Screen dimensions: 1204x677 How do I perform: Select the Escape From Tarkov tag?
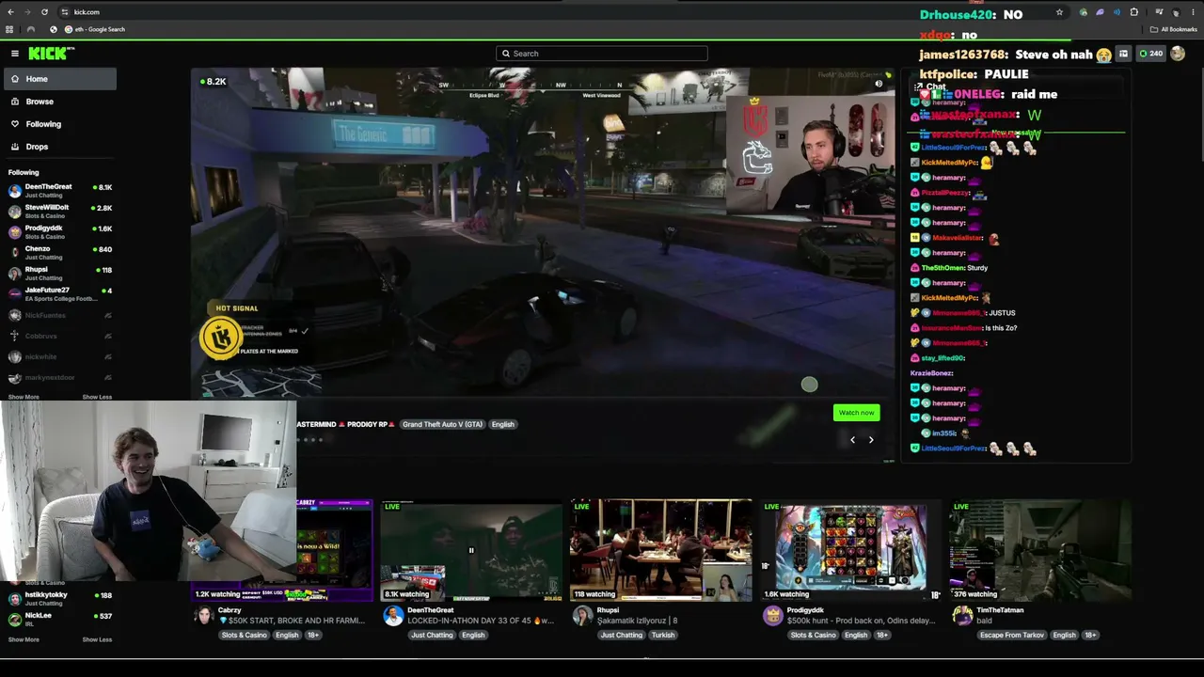[x=1012, y=635]
